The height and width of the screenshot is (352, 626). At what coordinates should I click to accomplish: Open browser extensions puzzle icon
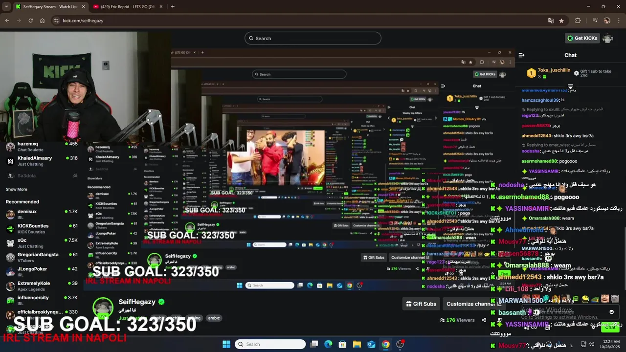pyautogui.click(x=578, y=21)
